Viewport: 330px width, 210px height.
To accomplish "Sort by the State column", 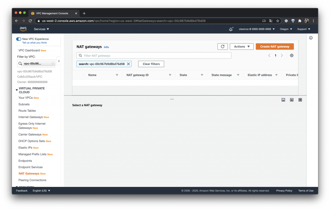I will [202, 75].
